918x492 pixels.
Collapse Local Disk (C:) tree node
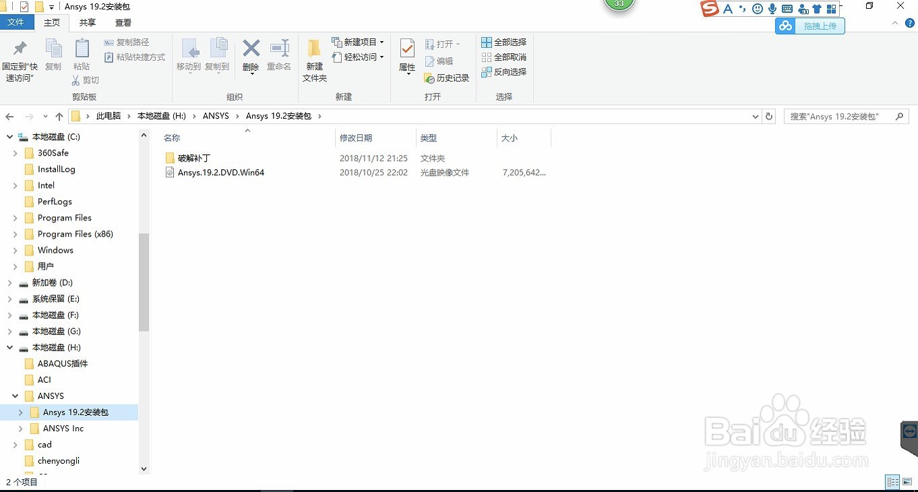click(9, 137)
